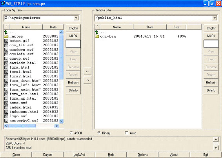Click the file icon for form1.html

(x=6, y=72)
